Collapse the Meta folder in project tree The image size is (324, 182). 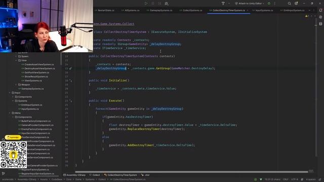[x=10, y=113]
